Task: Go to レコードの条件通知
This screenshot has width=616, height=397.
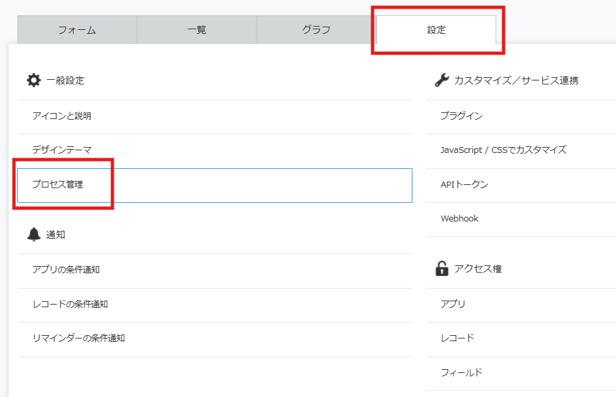Action: click(x=70, y=305)
